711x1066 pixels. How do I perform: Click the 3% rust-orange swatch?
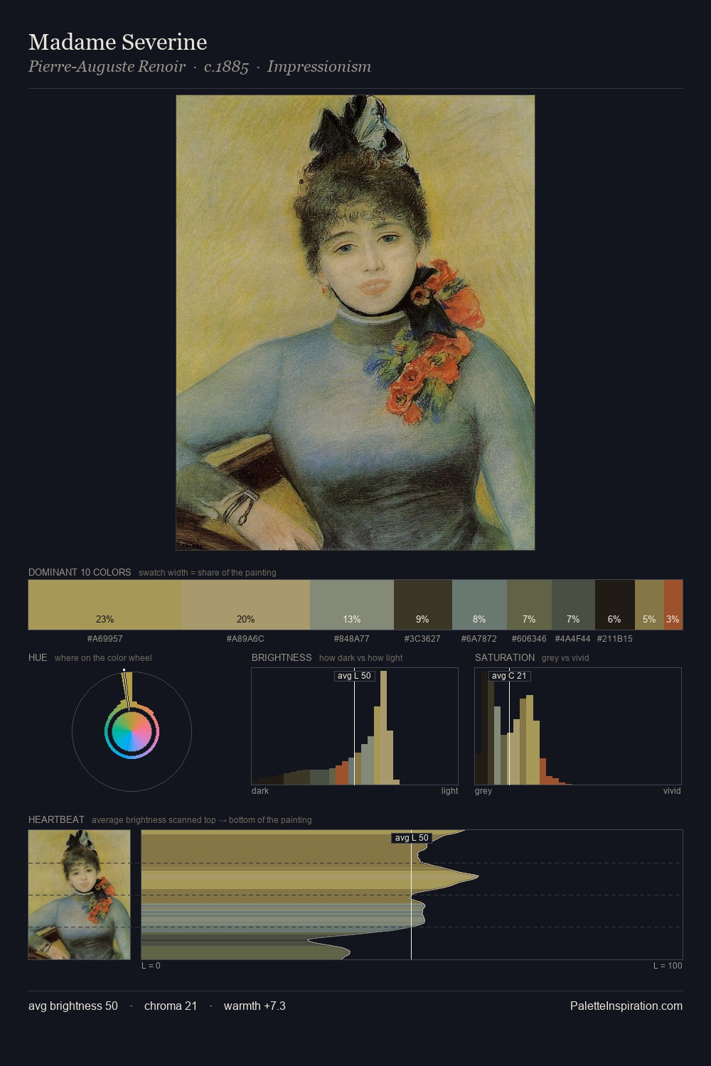pos(673,605)
